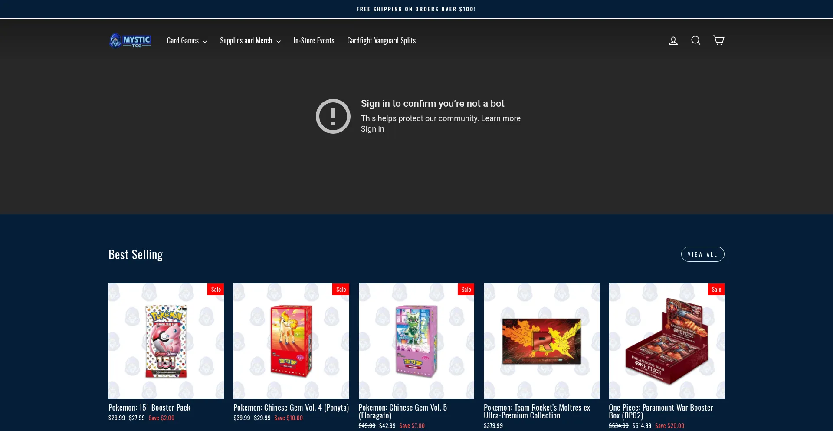The height and width of the screenshot is (431, 833).
Task: Click the Best Selling heading
Action: [x=135, y=254]
